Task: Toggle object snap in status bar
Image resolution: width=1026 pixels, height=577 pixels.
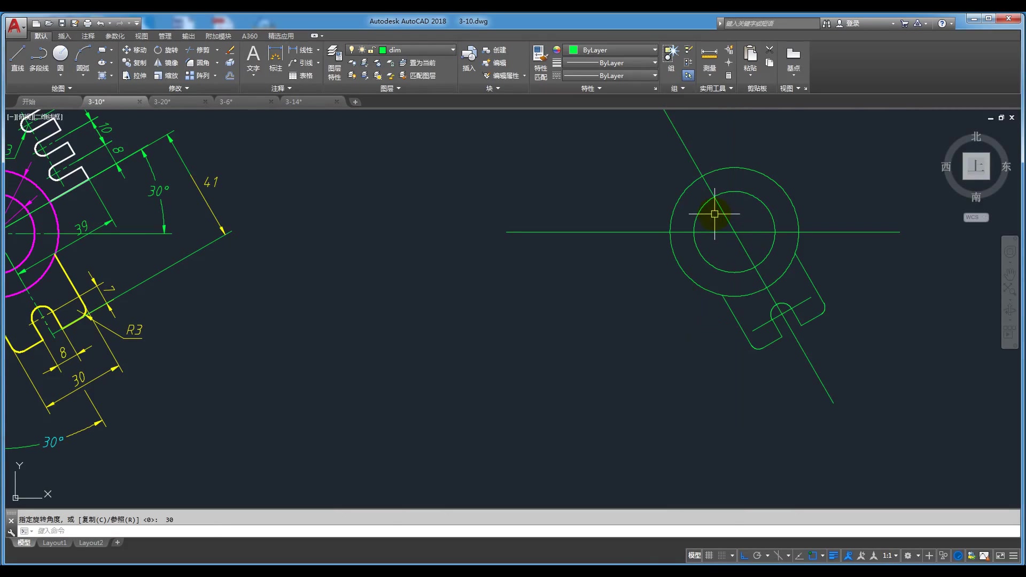Action: pos(812,556)
